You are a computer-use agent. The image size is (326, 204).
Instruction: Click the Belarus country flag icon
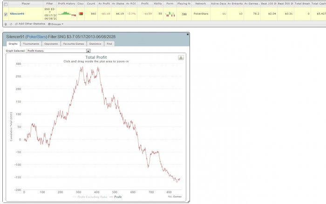(81, 14)
